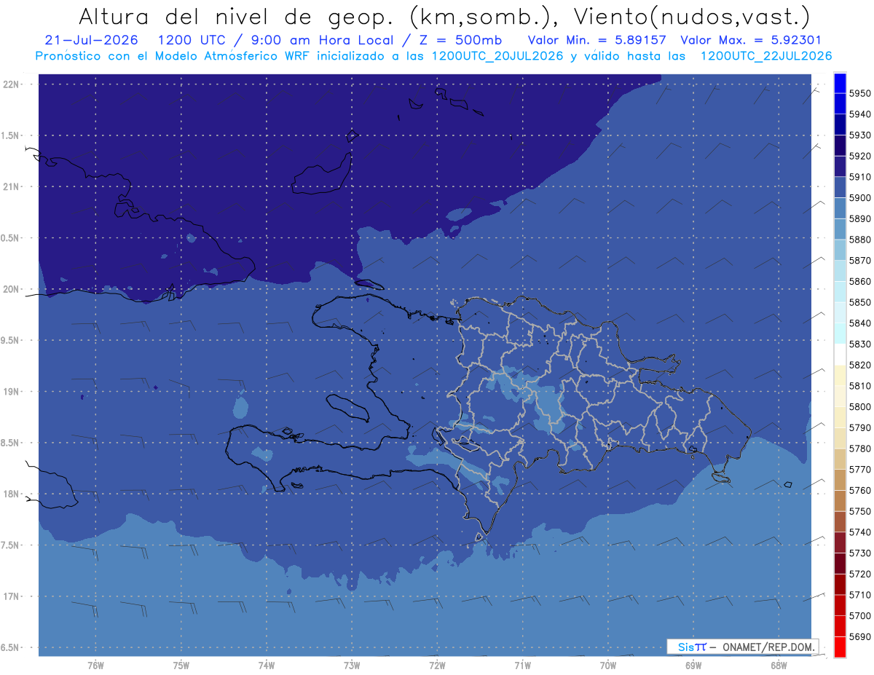This screenshot has width=874, height=675.
Task: Click the legend swatch between 5900 and 5910
Action: (839, 188)
